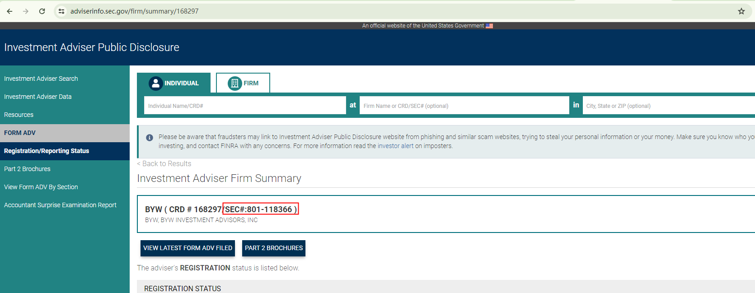The height and width of the screenshot is (293, 755).
Task: Open Resources in the sidebar
Action: click(19, 115)
